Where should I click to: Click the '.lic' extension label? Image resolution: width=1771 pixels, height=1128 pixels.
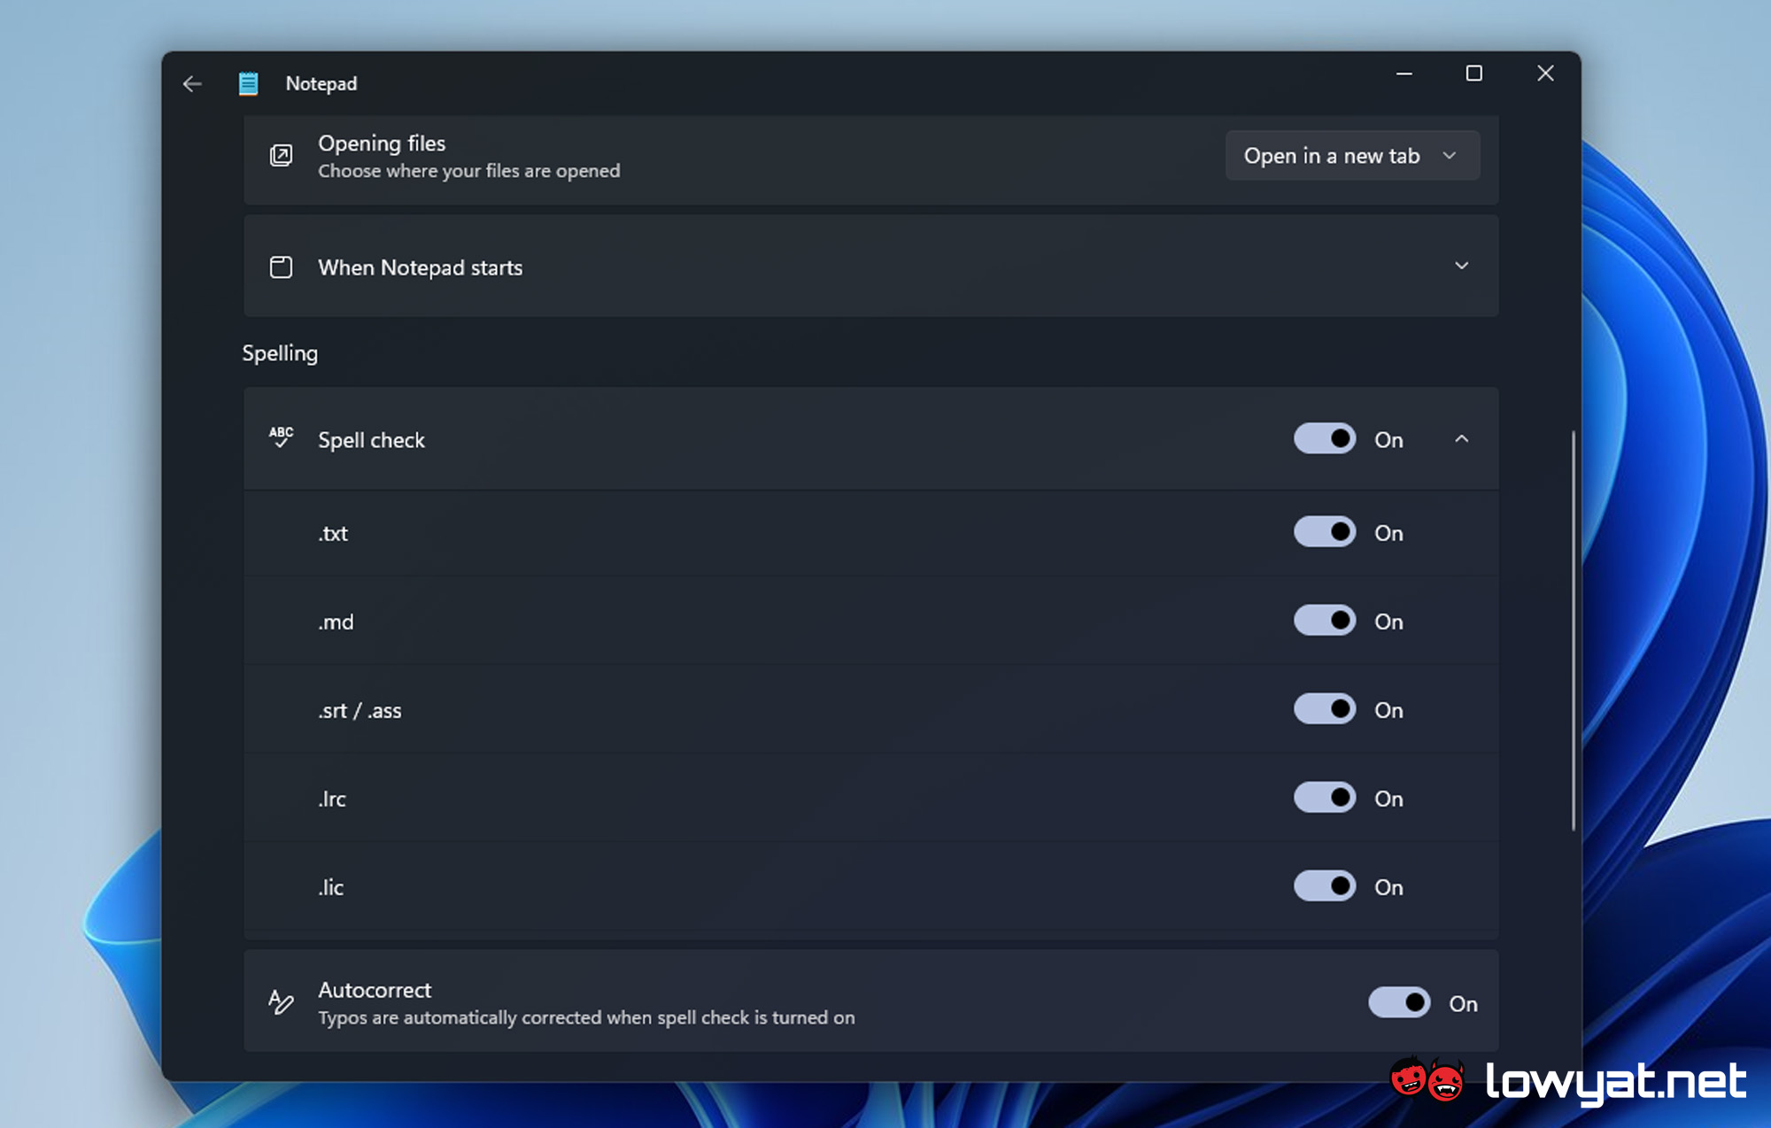(330, 887)
